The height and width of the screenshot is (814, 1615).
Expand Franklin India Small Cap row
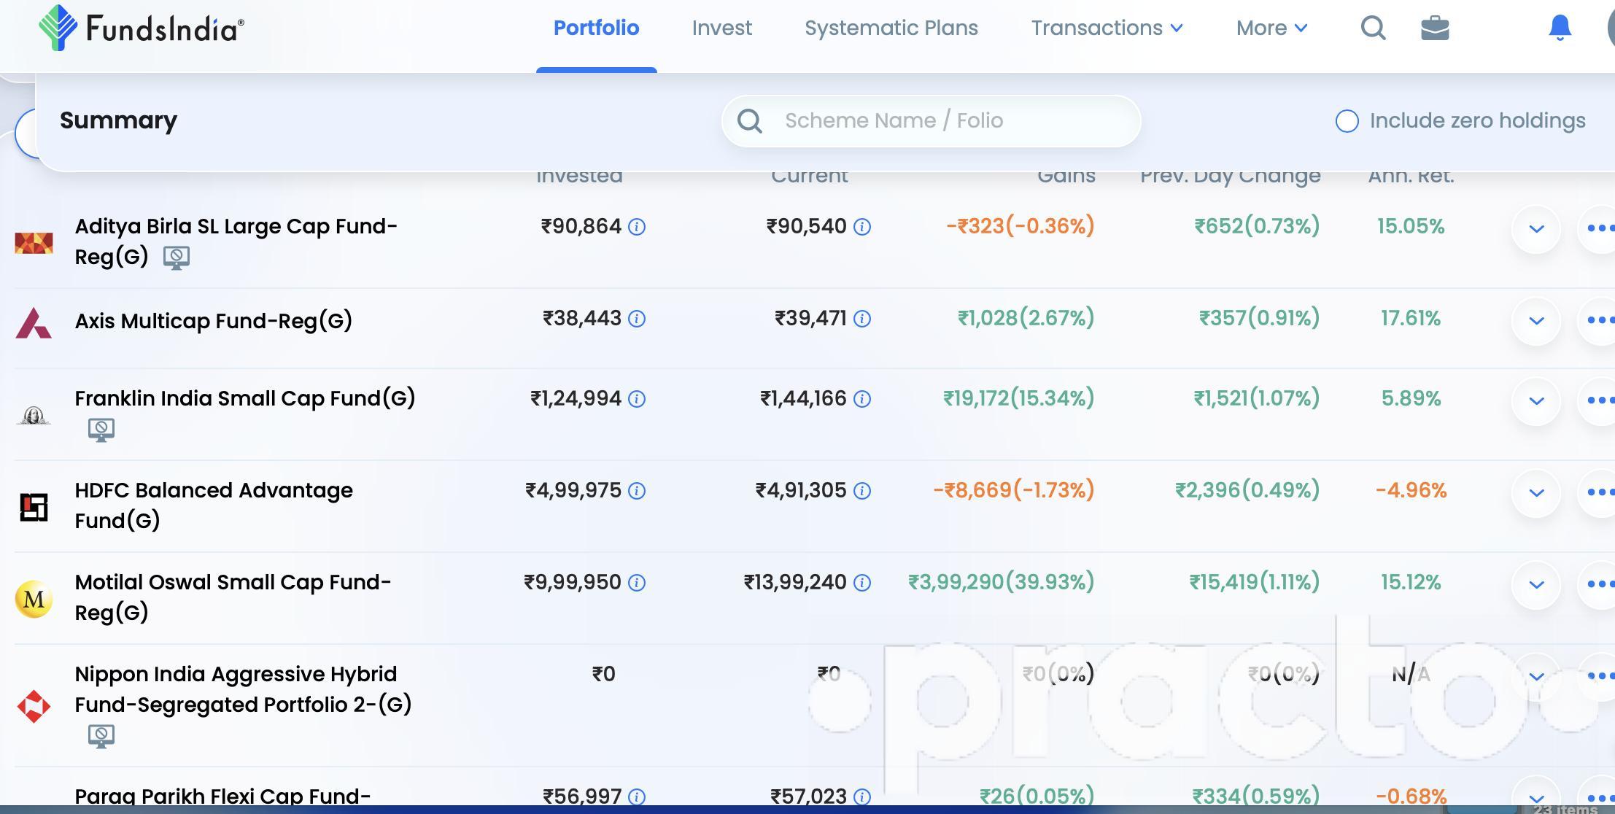click(1536, 400)
